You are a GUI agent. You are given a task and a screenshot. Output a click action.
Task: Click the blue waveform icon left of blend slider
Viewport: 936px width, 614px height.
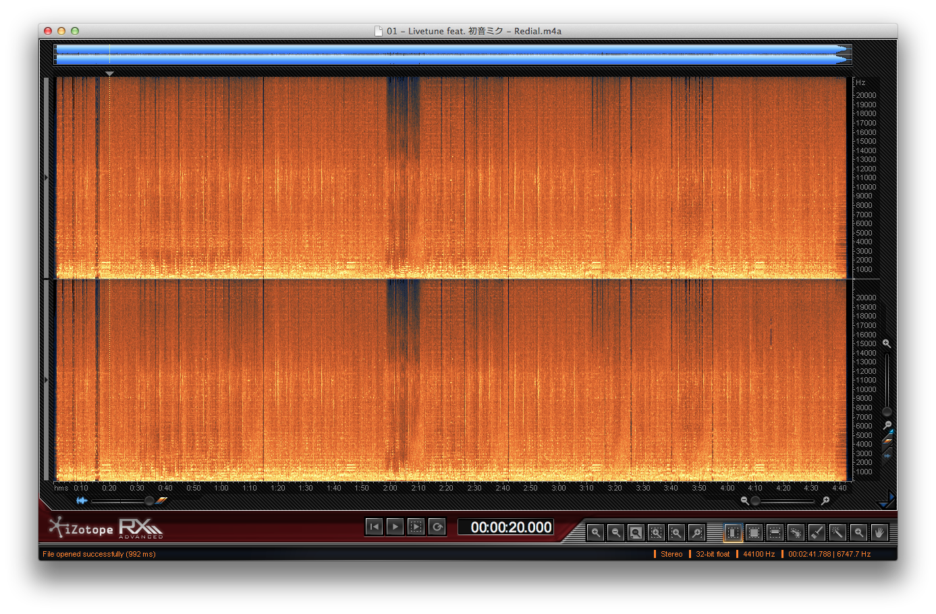(82, 501)
